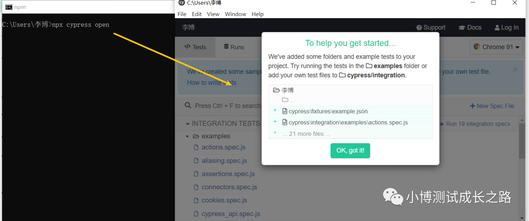Click the OK, got it! button
This screenshot has width=529, height=221.
point(350,151)
